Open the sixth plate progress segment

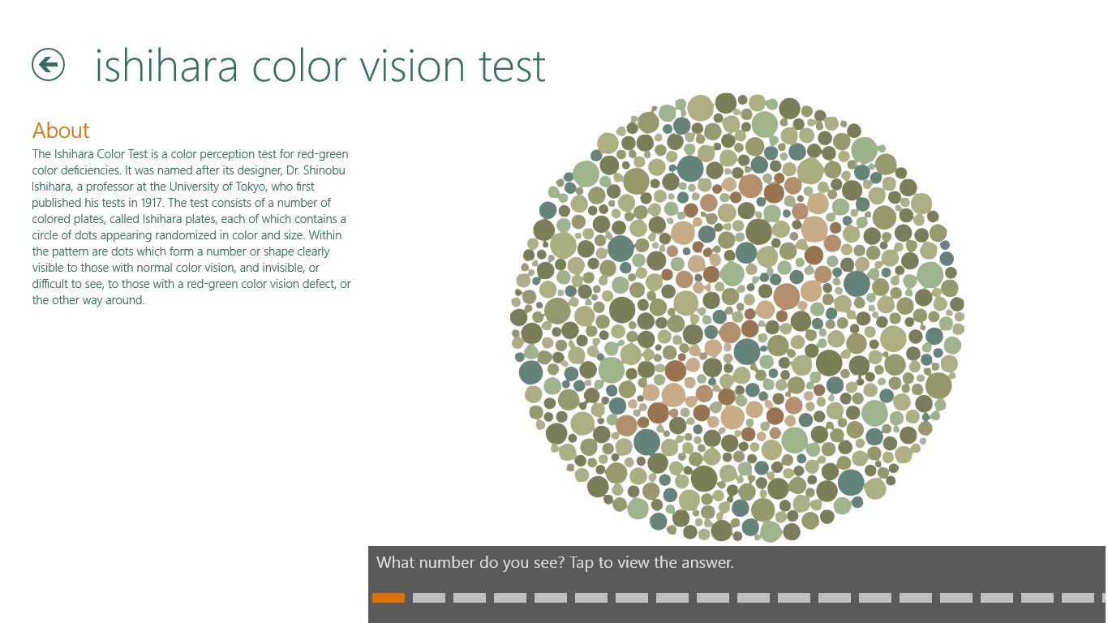tap(591, 598)
